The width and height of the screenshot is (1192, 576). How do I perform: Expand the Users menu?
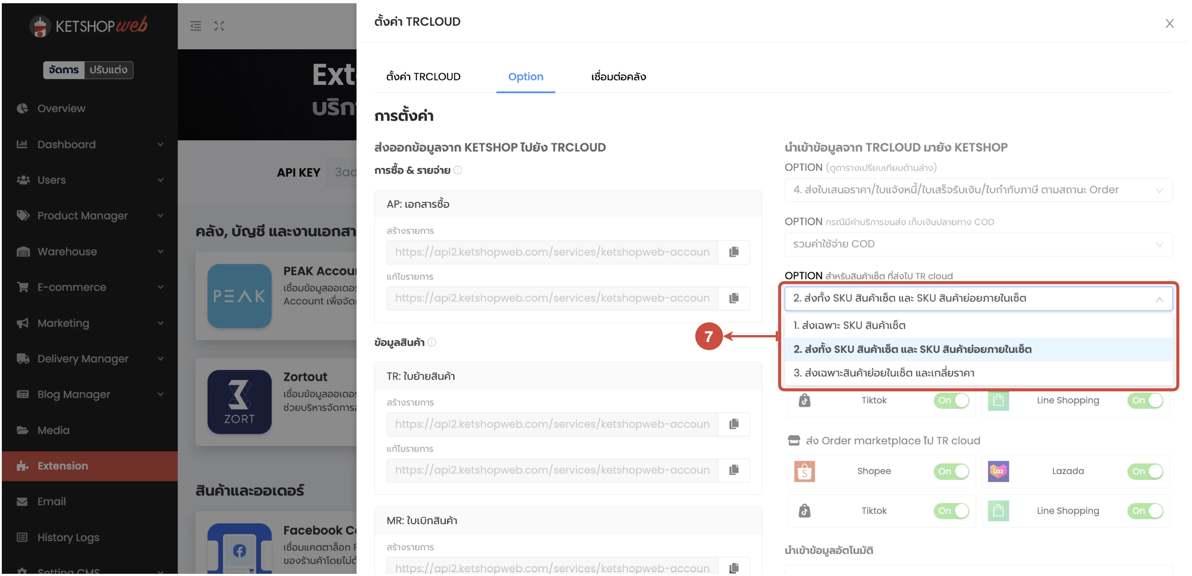(x=89, y=180)
